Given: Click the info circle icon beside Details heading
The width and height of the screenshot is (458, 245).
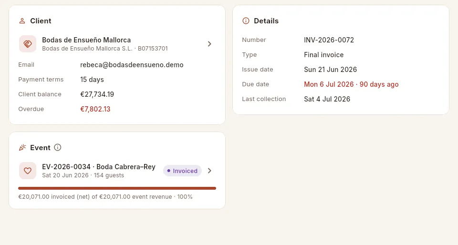Looking at the screenshot, I should click(246, 21).
